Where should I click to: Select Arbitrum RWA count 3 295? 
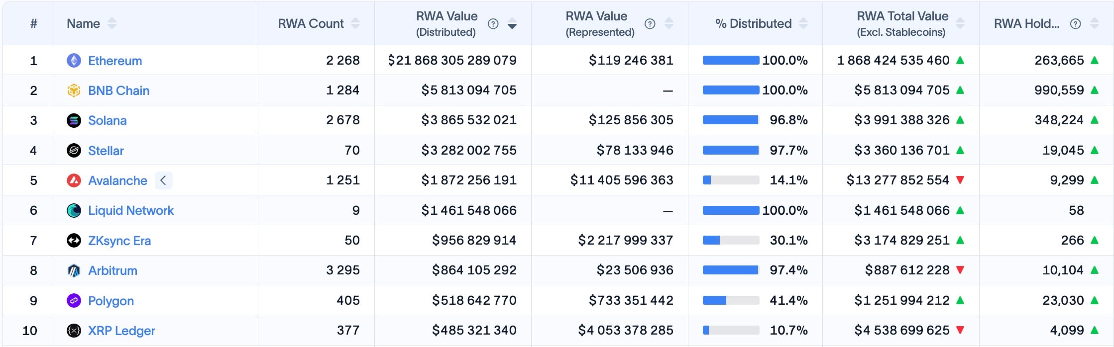point(342,270)
